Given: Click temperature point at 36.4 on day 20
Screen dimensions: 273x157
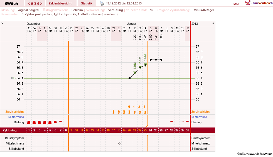Looking at the screenshot, I should [x=129, y=78].
